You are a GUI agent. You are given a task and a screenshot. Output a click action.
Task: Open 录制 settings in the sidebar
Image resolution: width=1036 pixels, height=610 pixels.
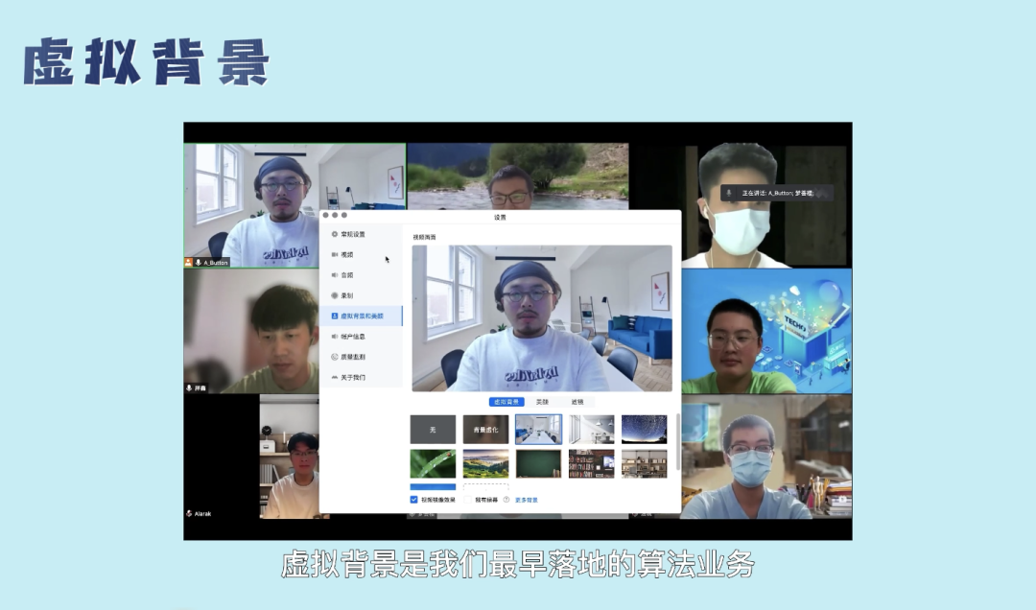pyautogui.click(x=361, y=295)
